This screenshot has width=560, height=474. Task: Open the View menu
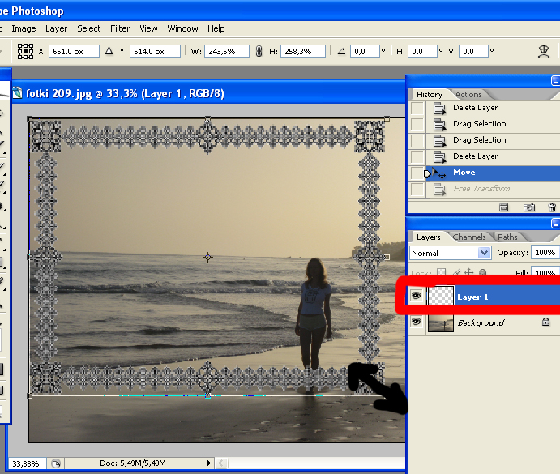pyautogui.click(x=148, y=28)
